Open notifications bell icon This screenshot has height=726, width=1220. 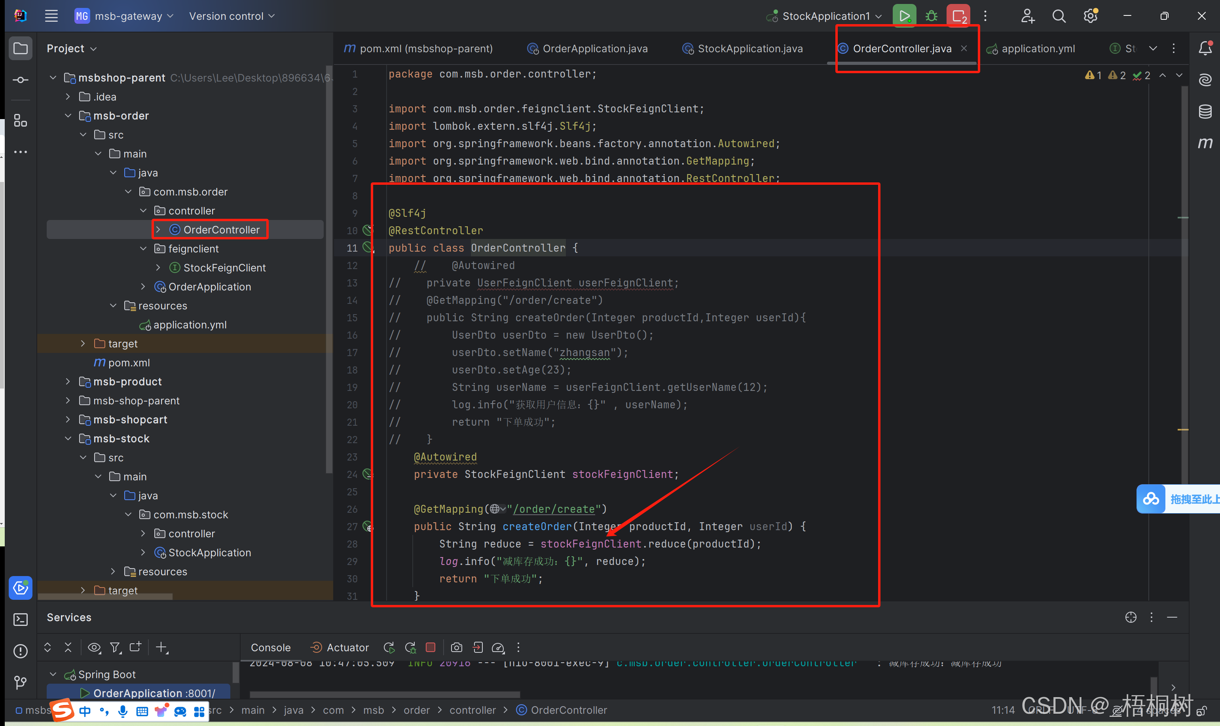tap(1205, 48)
